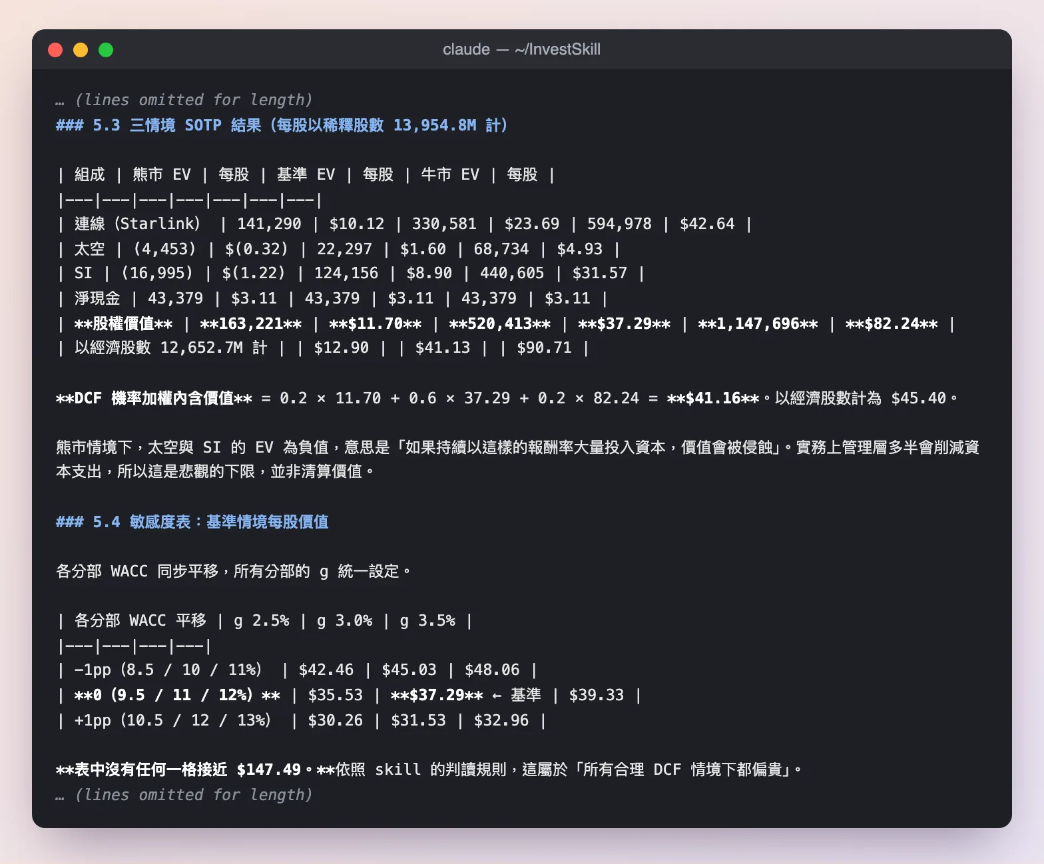Select the $(1.22) per-share cell

click(x=253, y=273)
